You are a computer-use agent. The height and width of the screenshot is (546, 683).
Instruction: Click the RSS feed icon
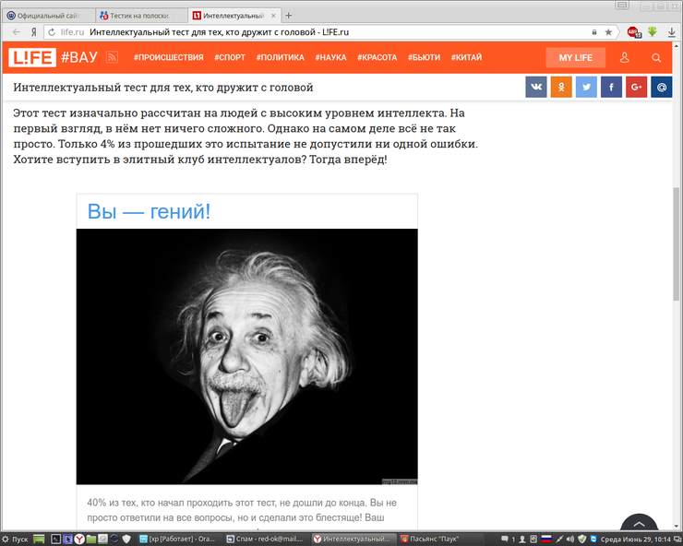pos(112,58)
